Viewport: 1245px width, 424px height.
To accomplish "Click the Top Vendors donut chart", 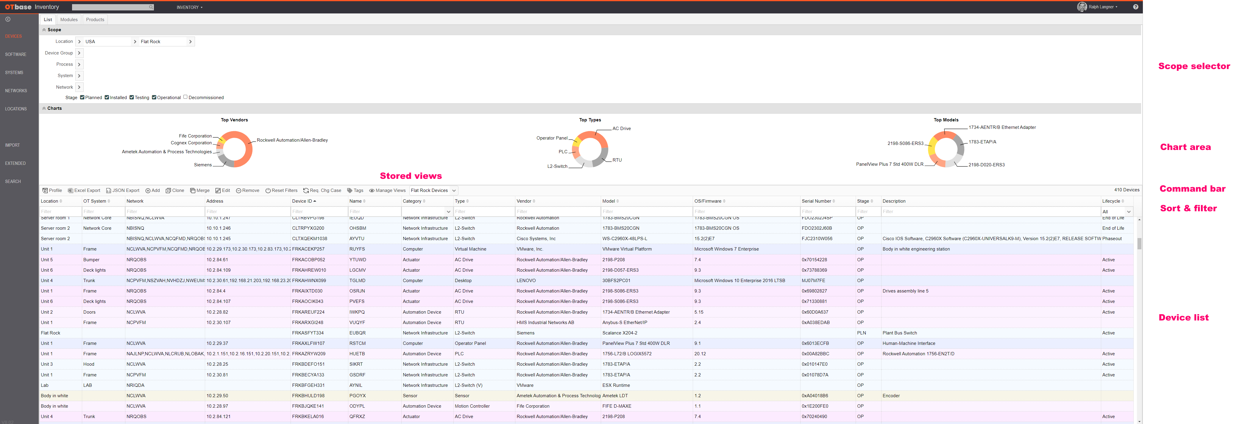I will point(234,149).
